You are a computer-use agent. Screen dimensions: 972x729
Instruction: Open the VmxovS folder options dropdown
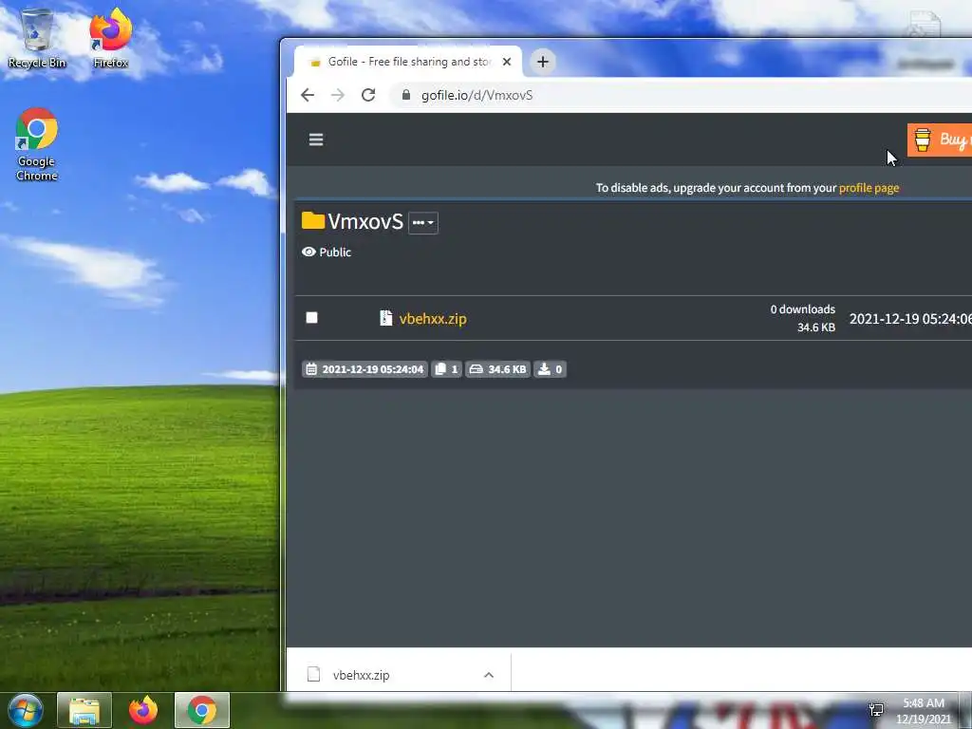tap(423, 222)
